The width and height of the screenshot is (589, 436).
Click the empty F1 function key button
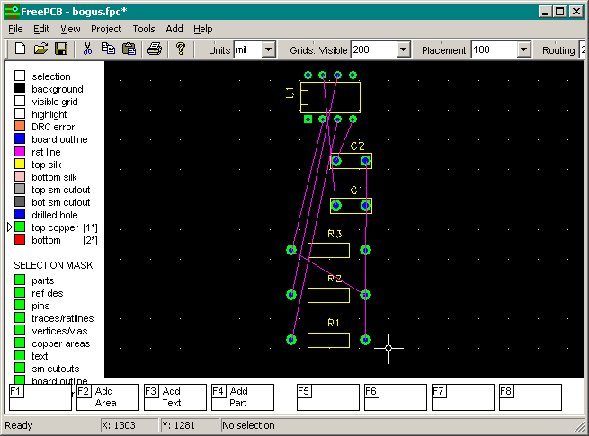tap(40, 397)
